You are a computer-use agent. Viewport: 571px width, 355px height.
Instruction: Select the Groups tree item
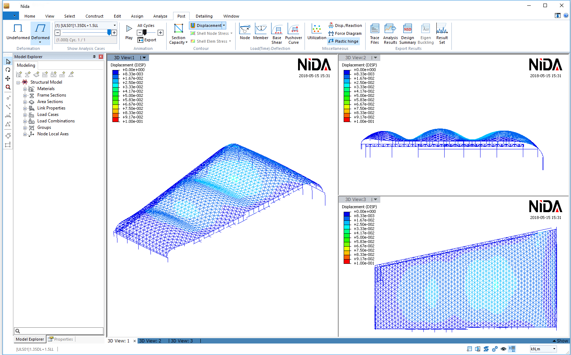pyautogui.click(x=44, y=127)
